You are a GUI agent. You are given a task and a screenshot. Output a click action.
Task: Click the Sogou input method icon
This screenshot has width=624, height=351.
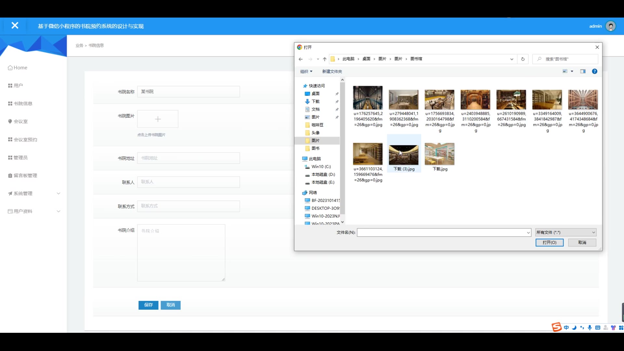[556, 327]
